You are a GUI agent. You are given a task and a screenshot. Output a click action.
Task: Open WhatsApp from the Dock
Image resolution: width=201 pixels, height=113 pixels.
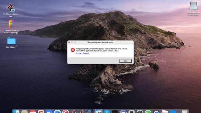pyautogui.click(x=148, y=112)
